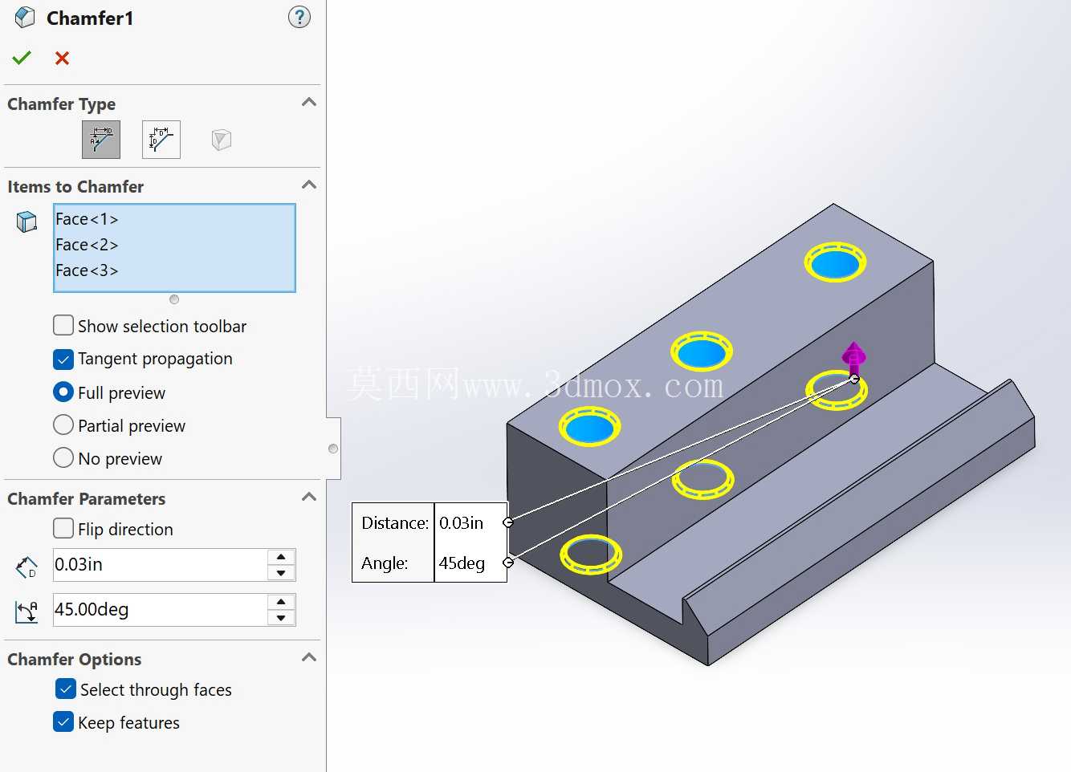
Task: Click the selection box resize handle
Action: click(174, 299)
